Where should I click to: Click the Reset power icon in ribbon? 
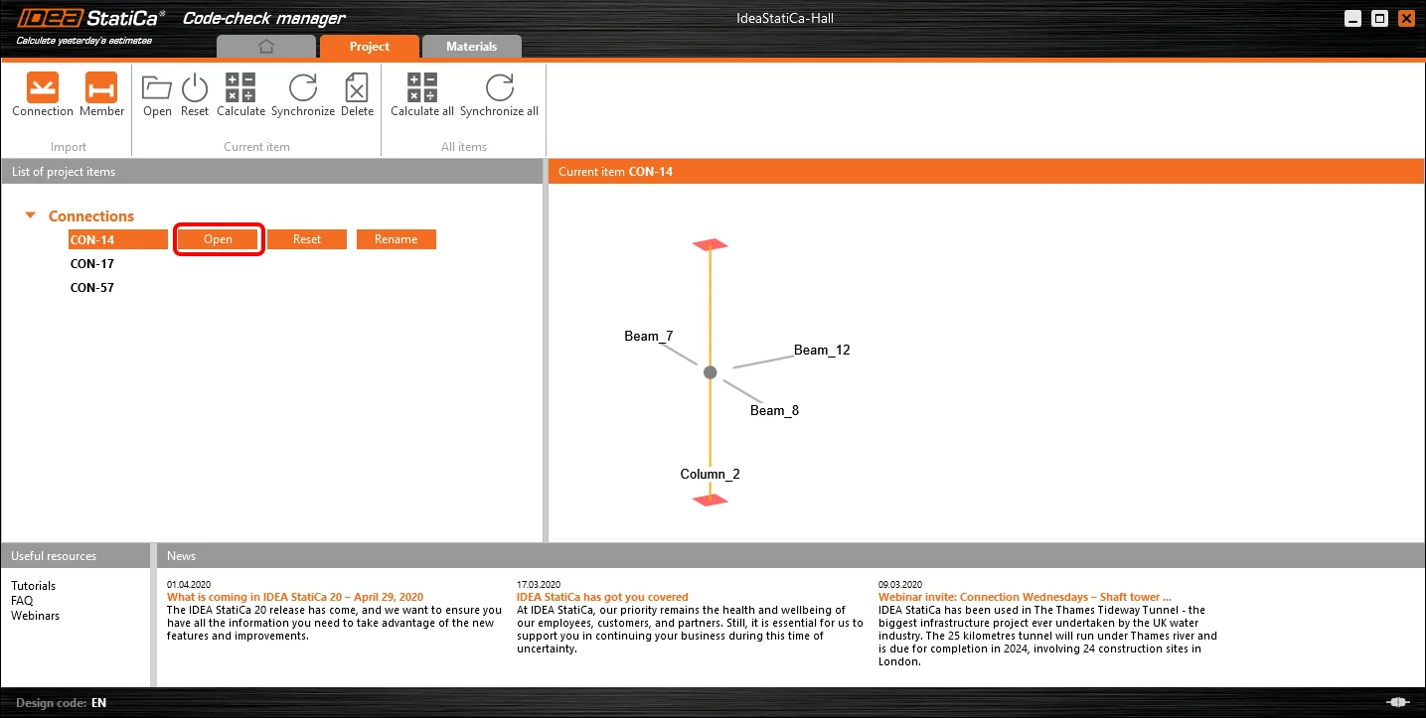[x=195, y=87]
